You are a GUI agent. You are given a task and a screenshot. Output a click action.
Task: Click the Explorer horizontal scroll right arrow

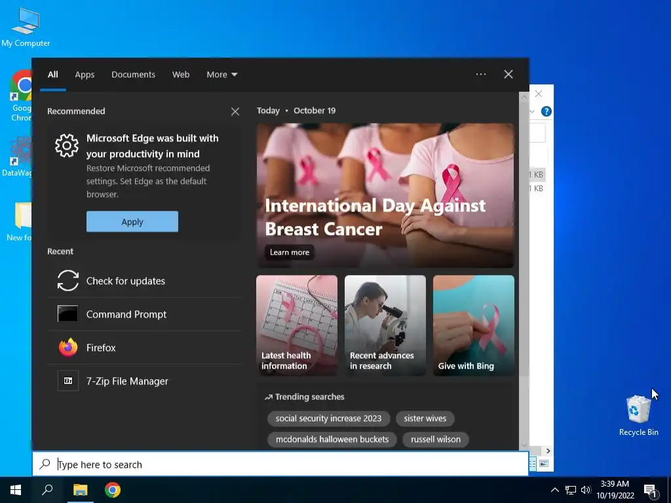(x=548, y=451)
